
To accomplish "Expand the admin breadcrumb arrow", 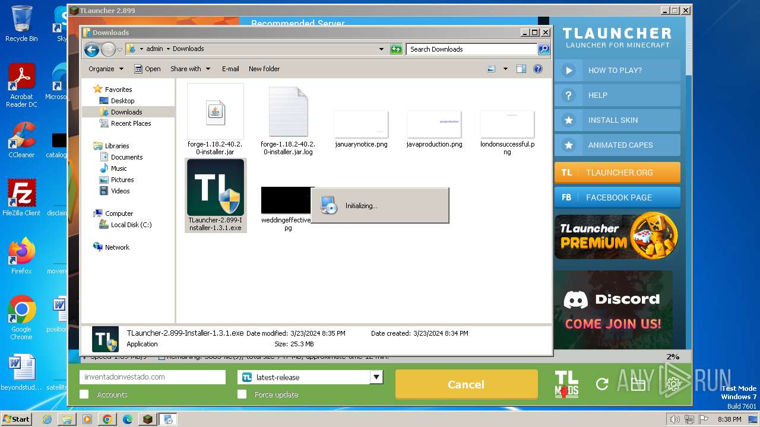I will tap(168, 49).
